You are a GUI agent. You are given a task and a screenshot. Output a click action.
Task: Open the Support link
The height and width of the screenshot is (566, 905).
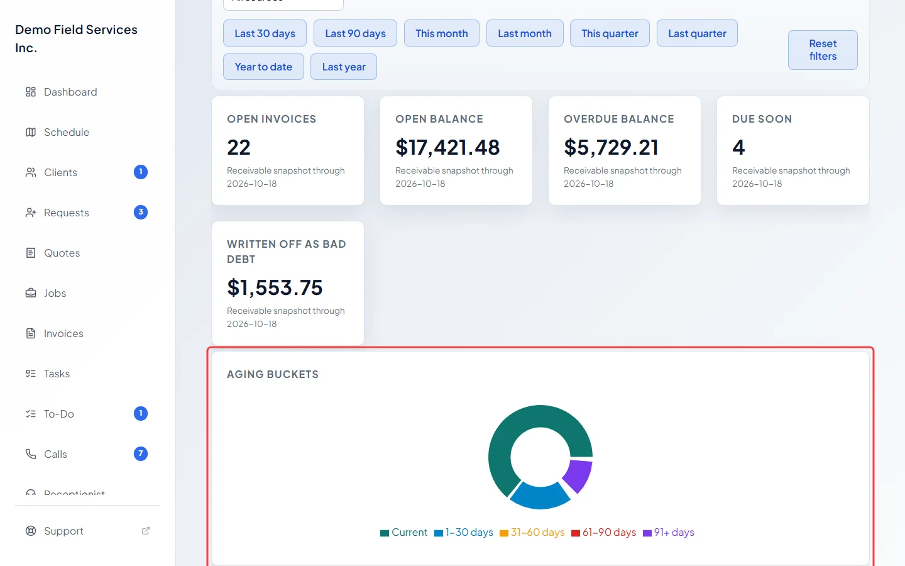pyautogui.click(x=88, y=531)
